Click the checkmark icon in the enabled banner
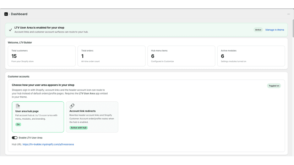The image size is (294, 165). point(10,30)
